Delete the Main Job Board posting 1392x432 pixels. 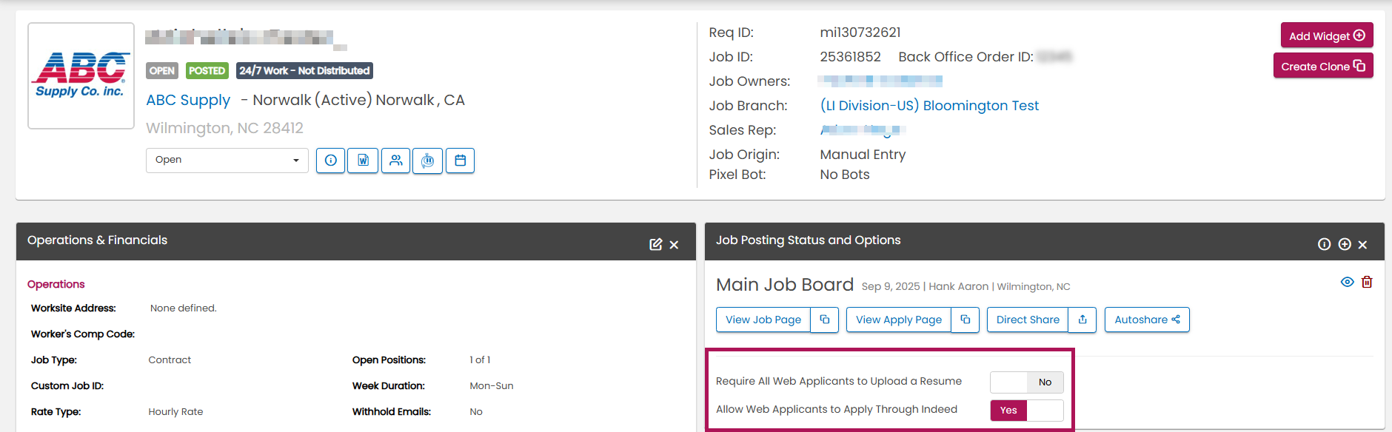click(x=1367, y=282)
